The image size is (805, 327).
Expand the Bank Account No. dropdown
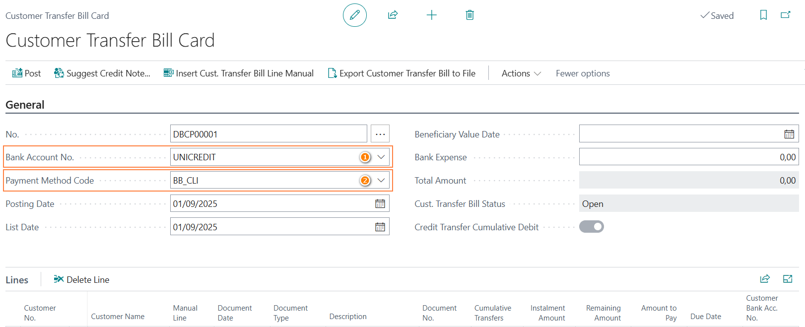(381, 157)
